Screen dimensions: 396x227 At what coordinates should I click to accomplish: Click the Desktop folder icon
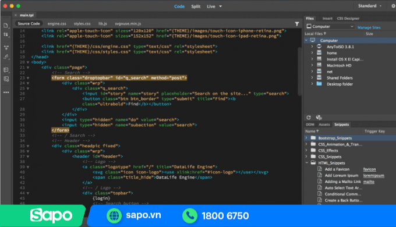(x=319, y=84)
